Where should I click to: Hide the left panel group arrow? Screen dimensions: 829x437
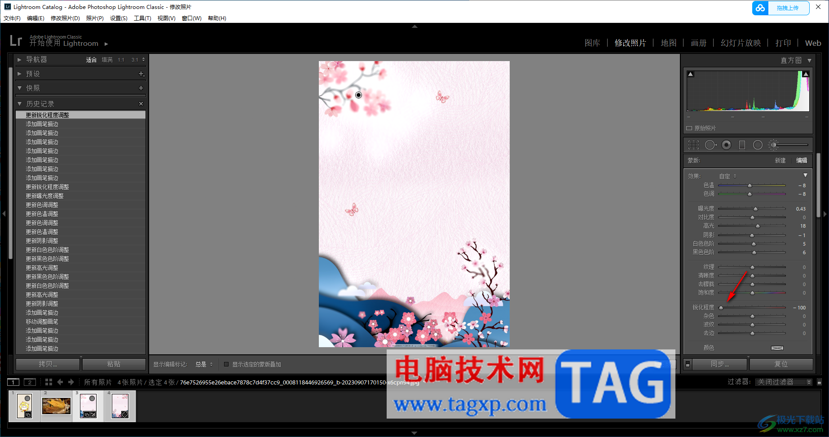[4, 214]
